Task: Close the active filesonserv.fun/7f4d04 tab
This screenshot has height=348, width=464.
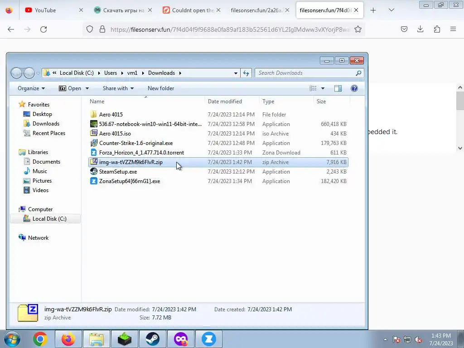Action: click(x=356, y=10)
